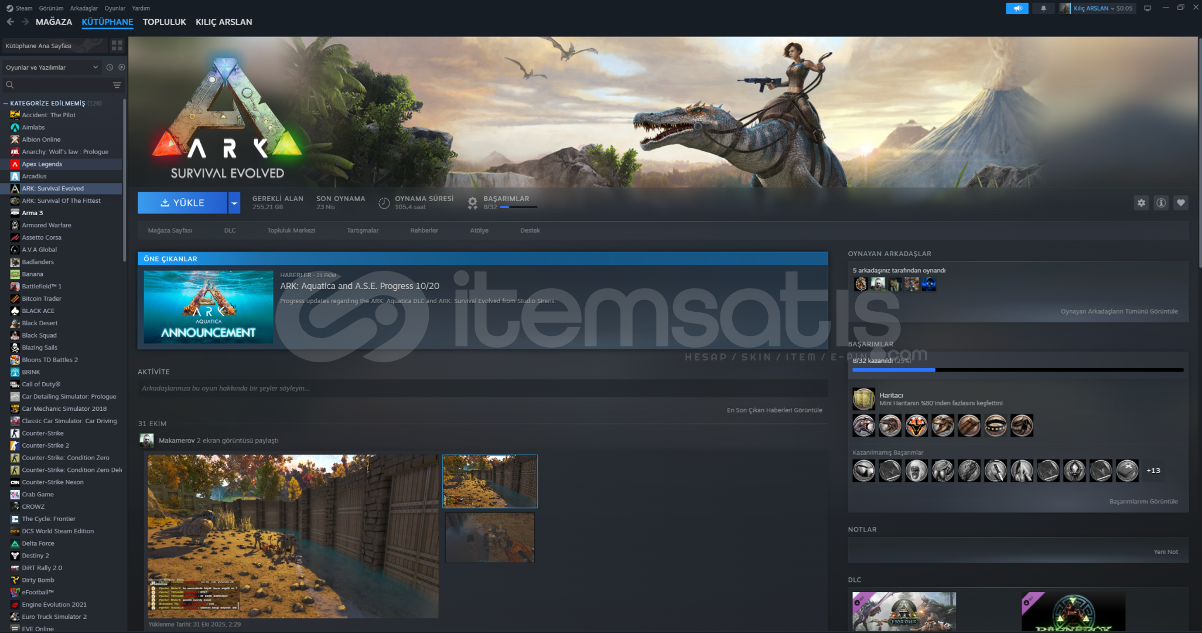
Task: Open the game info icon
Action: 1161,203
